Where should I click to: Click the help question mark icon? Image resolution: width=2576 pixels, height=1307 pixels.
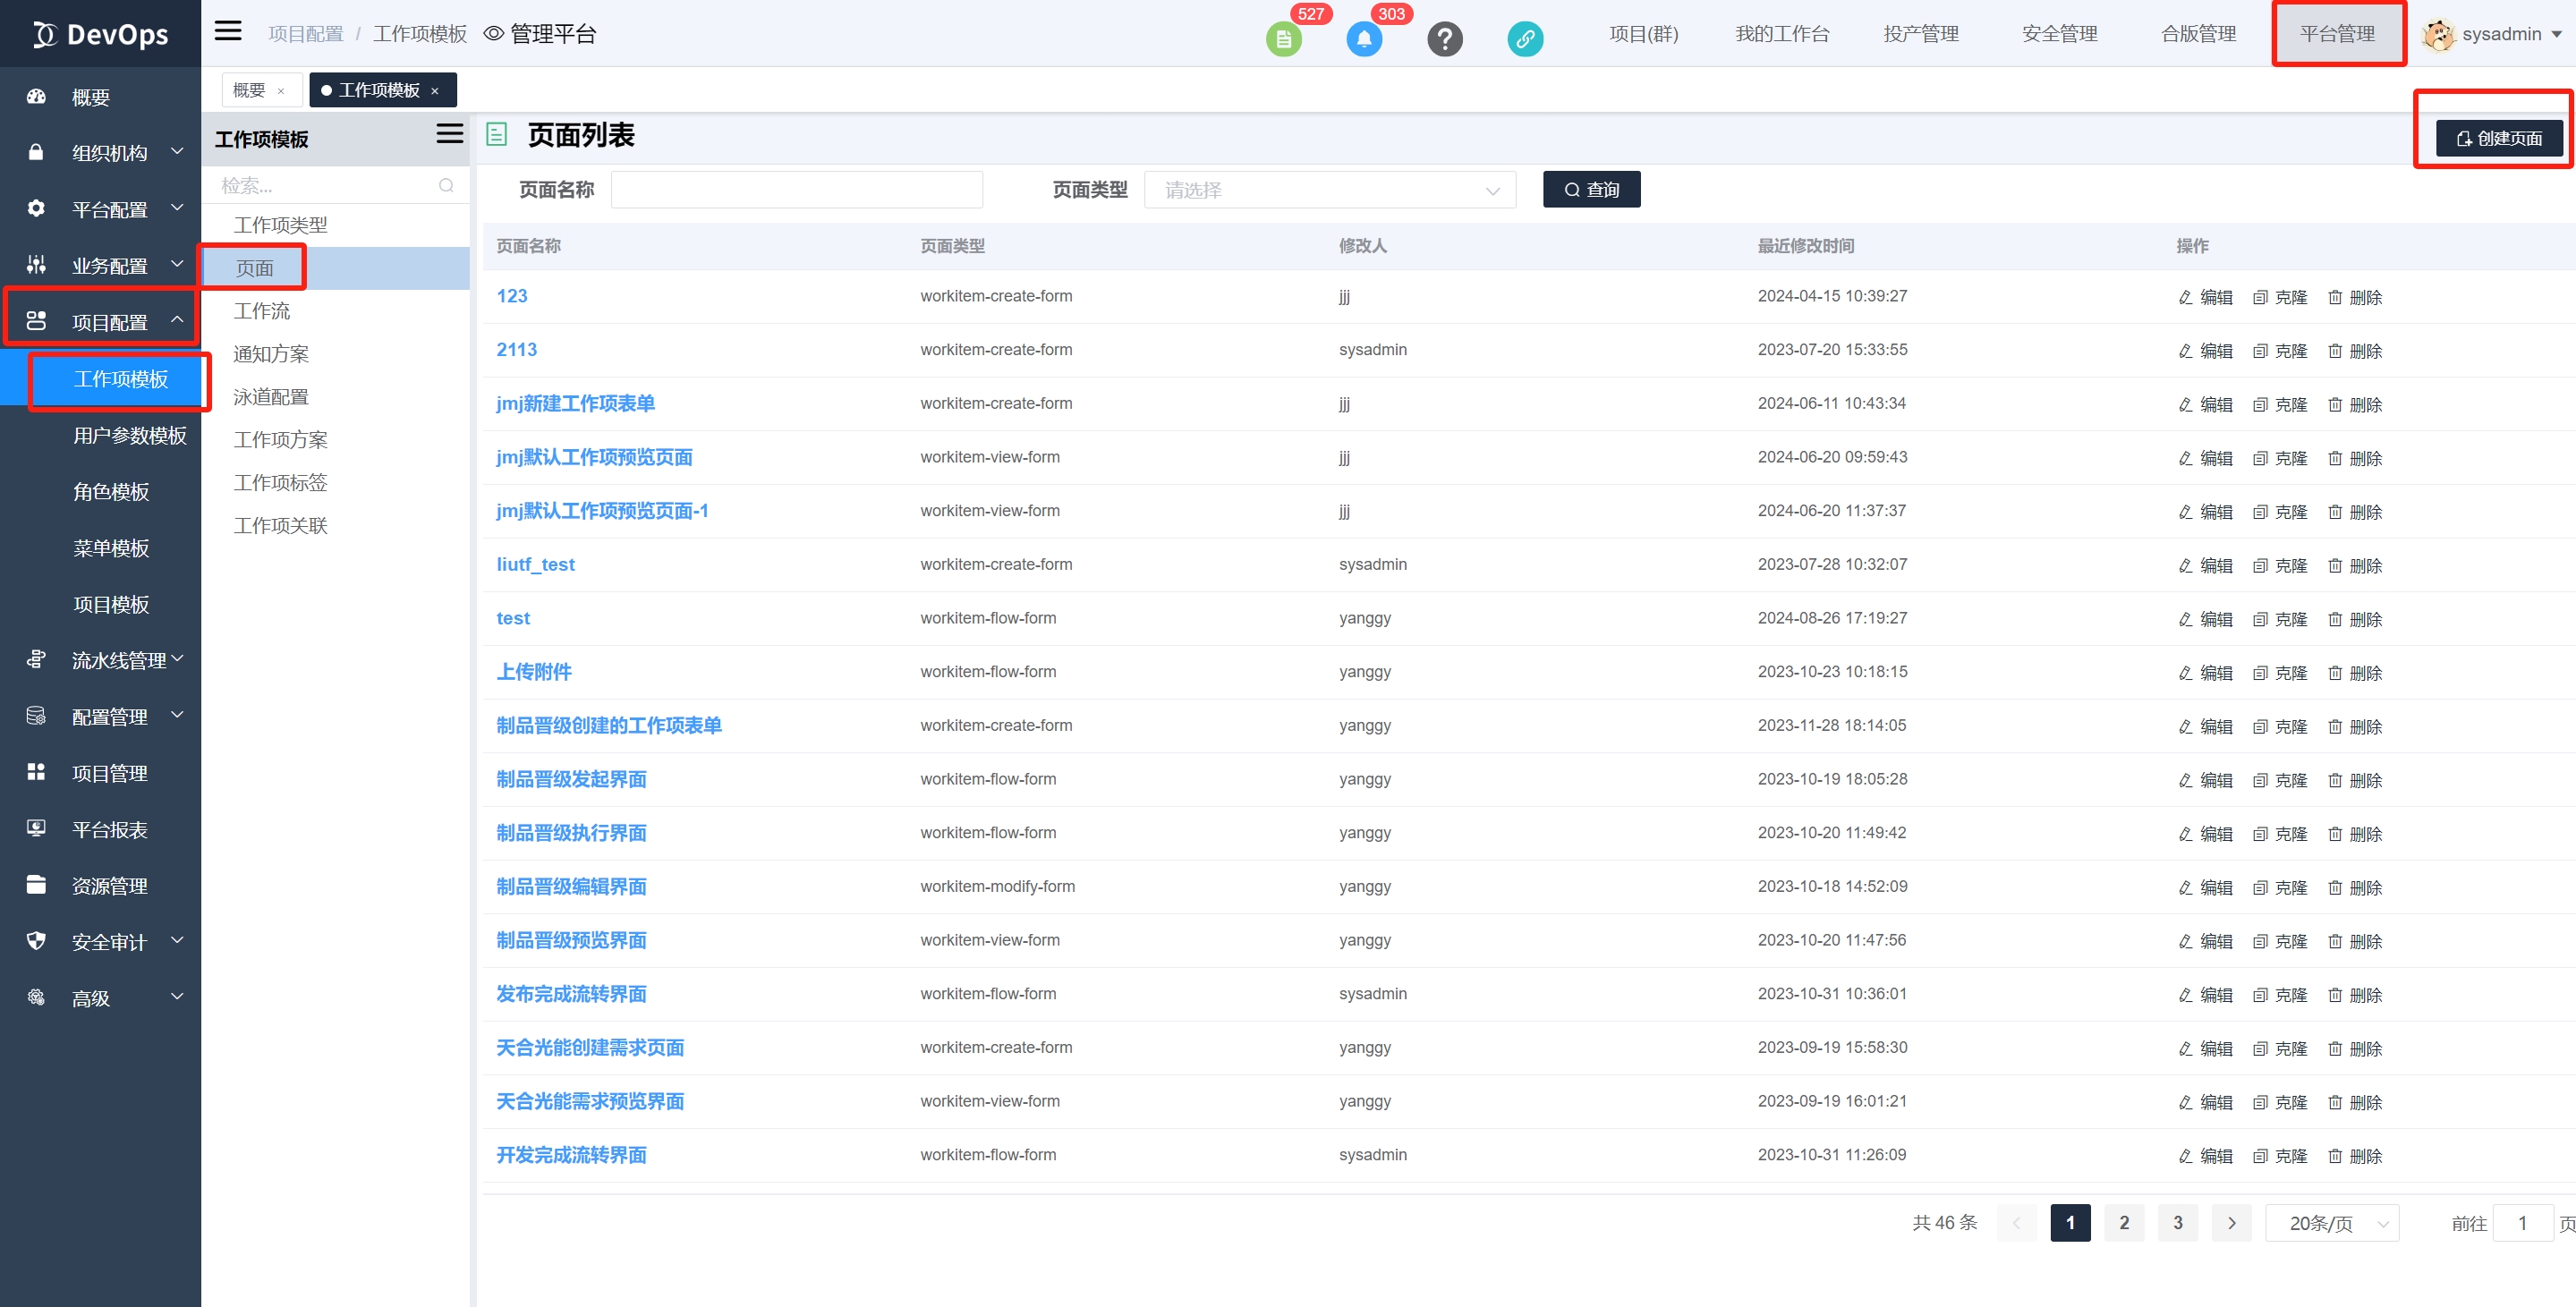pyautogui.click(x=1445, y=39)
